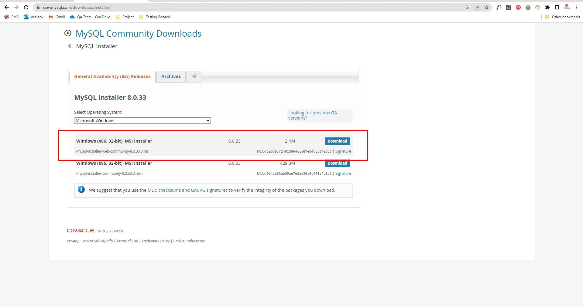
Task: Bookmark this page via the star icon
Action: [x=487, y=7]
